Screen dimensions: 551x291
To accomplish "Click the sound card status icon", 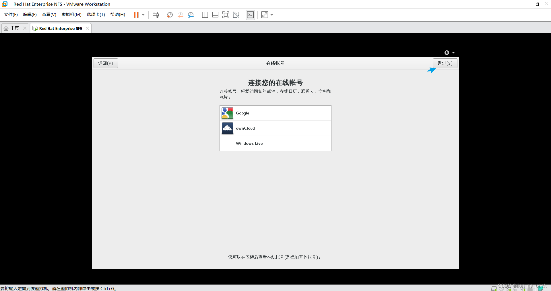I will click(523, 288).
